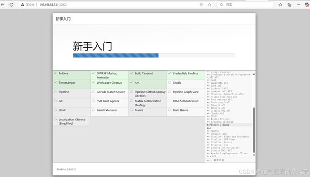Click the large "新手入门" heading
The width and height of the screenshot is (310, 177).
(x=93, y=46)
